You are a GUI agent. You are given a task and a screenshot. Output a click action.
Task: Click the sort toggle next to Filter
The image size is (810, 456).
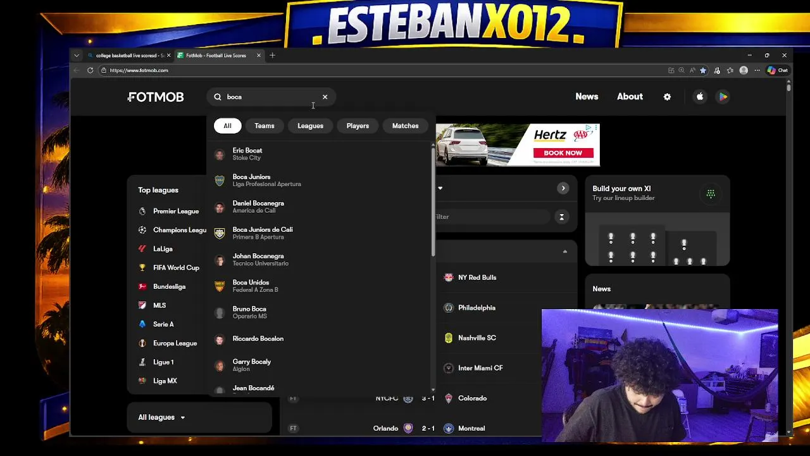[561, 217]
